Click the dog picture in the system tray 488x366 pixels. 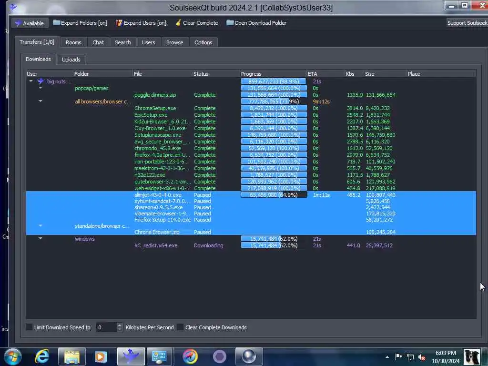click(x=472, y=357)
